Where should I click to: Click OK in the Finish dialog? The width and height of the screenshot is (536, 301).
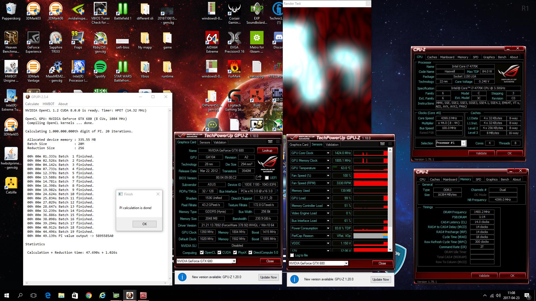(x=145, y=224)
